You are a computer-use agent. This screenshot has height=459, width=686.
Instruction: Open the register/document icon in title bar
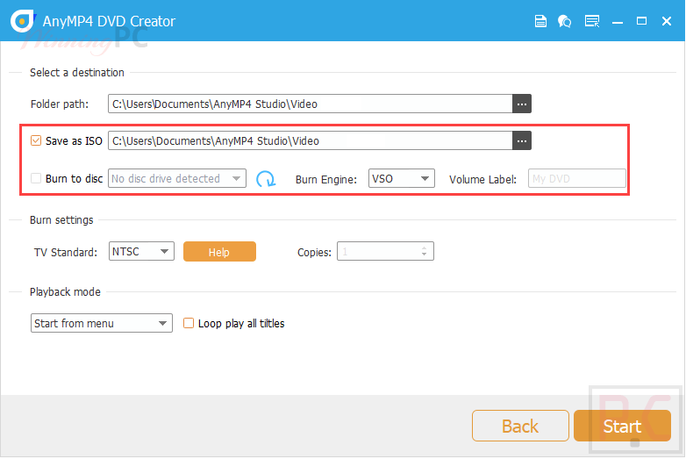540,20
